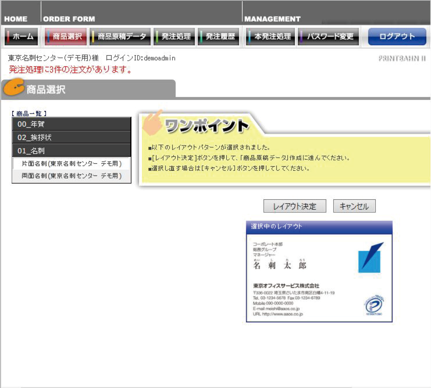Open 発注処理 from the navigation bar
Viewport: 431px width, 388px height.
(x=175, y=37)
